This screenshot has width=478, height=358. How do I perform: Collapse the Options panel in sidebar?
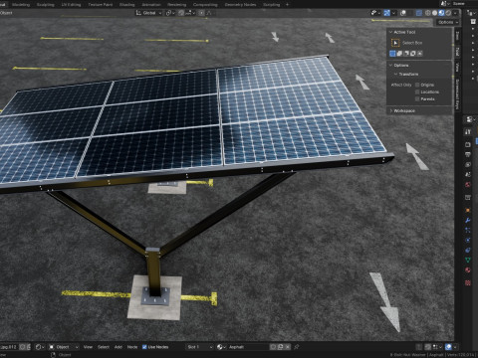[391, 66]
